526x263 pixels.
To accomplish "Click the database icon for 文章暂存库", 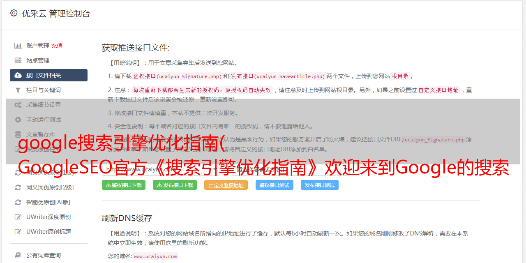I will click(18, 134).
